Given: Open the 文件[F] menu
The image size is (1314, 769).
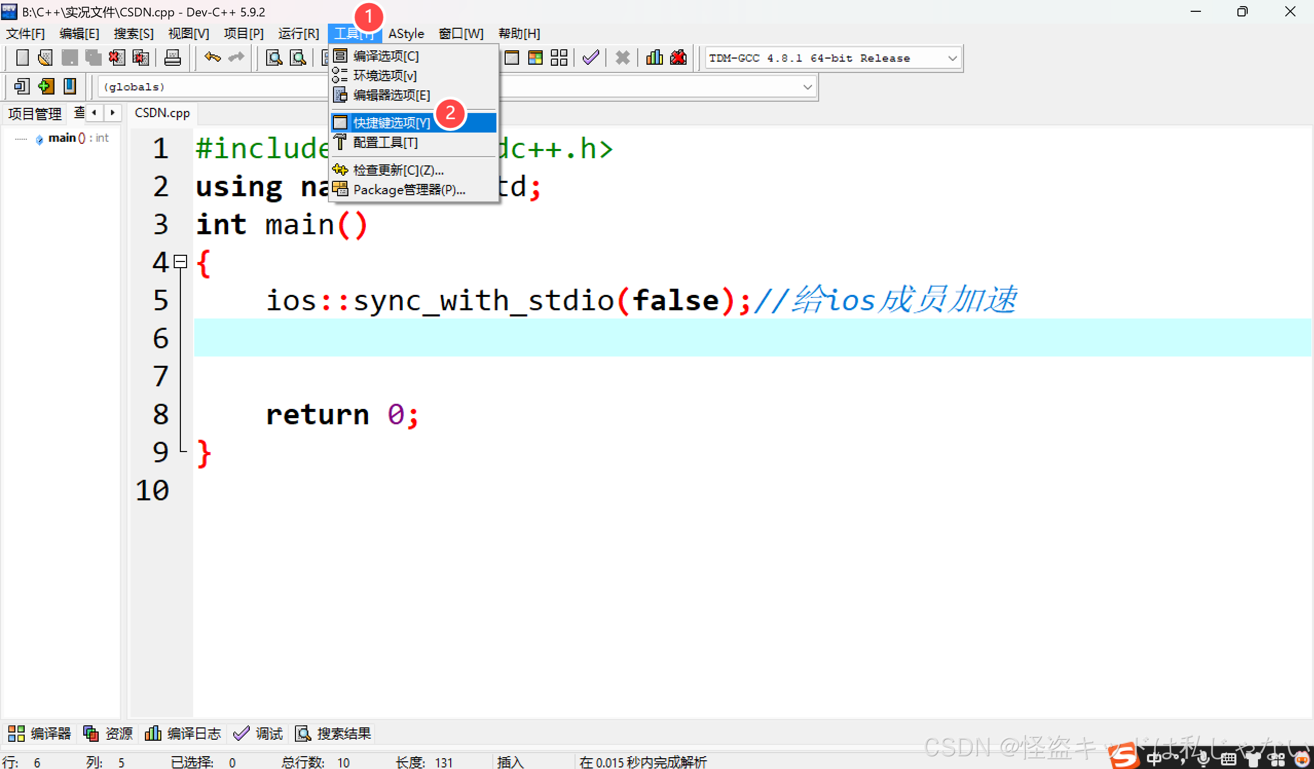Looking at the screenshot, I should [x=25, y=33].
